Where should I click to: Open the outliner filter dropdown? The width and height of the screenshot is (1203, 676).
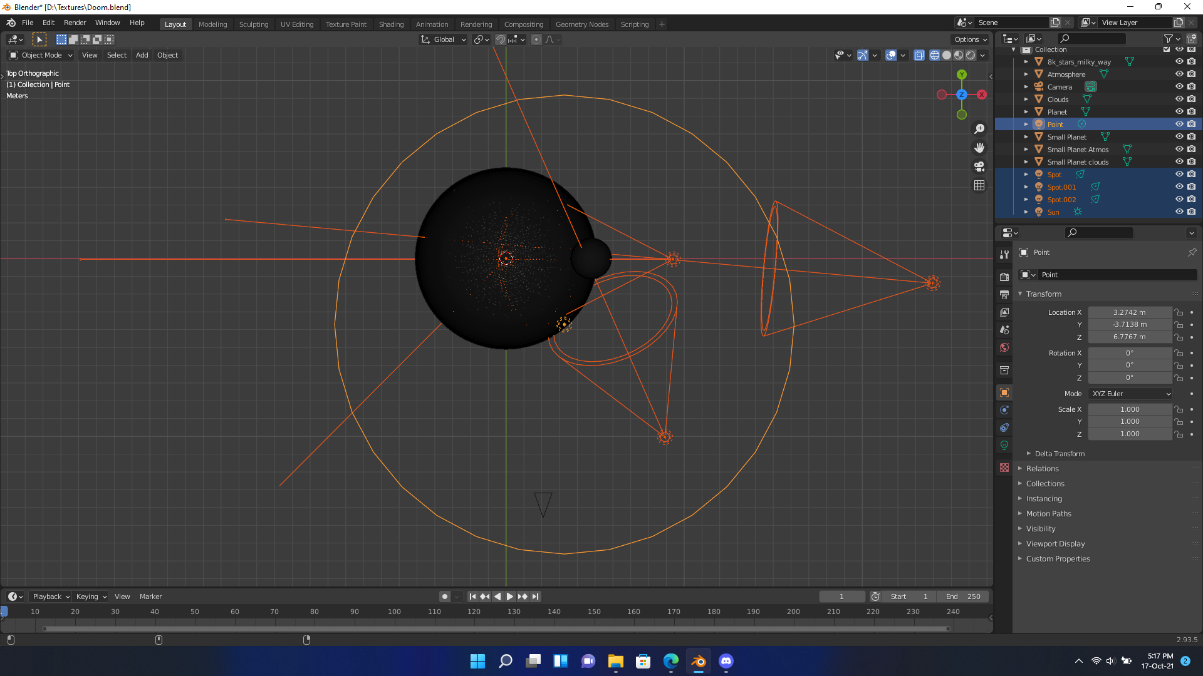(1172, 39)
